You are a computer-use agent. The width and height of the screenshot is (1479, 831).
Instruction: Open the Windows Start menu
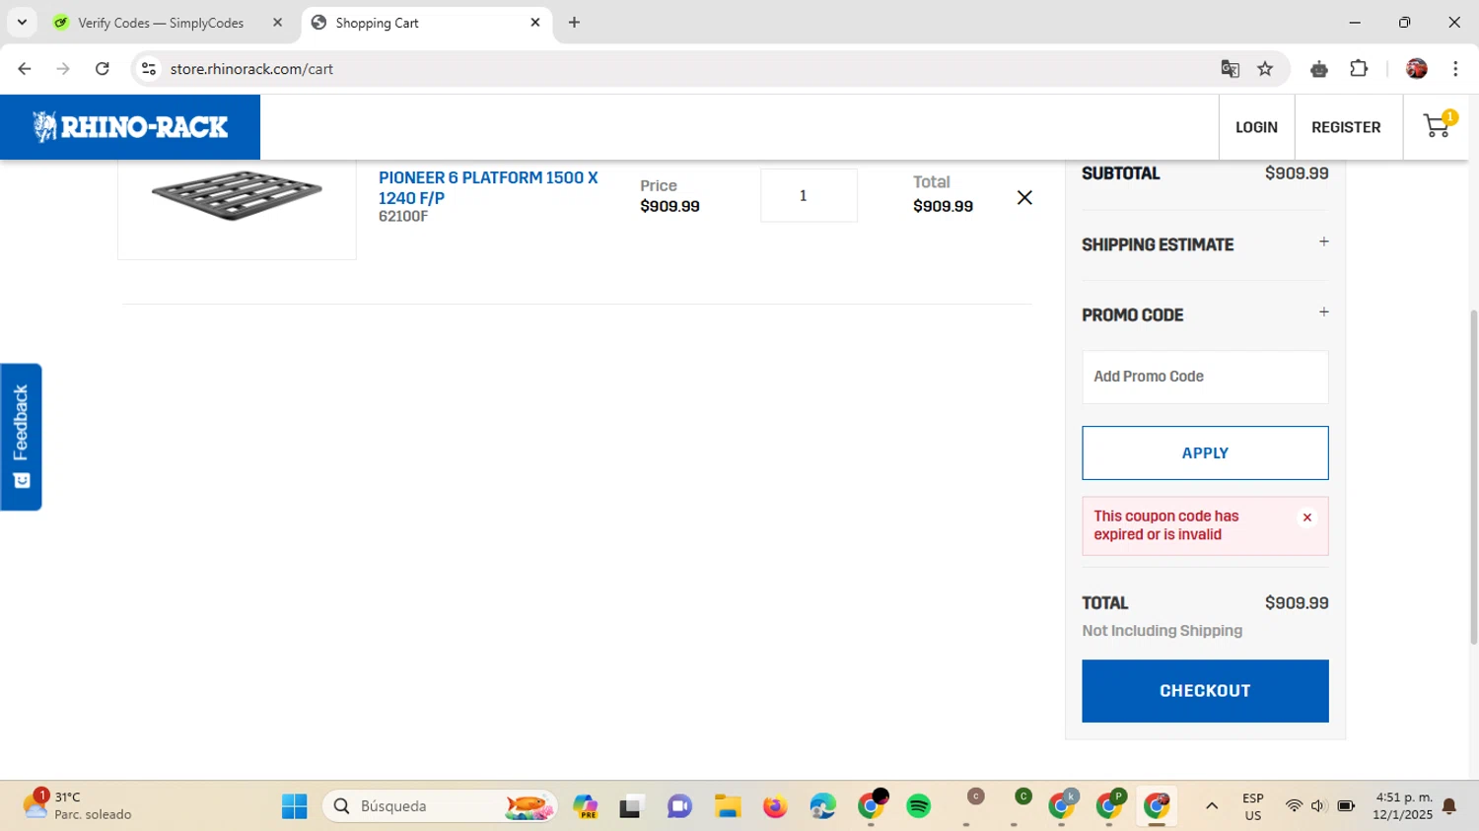pos(294,806)
